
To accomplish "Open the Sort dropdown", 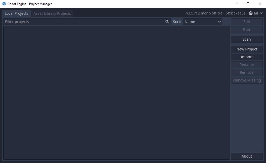I will click(202, 22).
